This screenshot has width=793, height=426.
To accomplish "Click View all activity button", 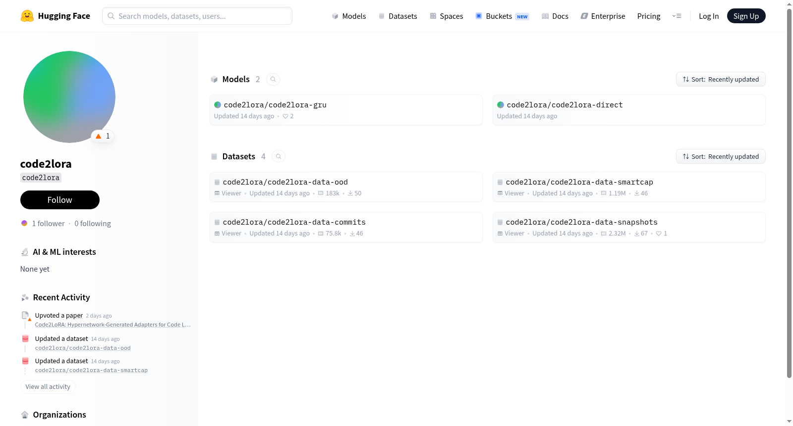I will click(48, 387).
